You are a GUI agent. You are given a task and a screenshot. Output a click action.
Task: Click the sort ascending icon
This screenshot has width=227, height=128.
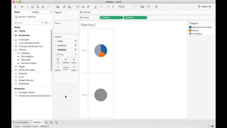pos(83,7)
